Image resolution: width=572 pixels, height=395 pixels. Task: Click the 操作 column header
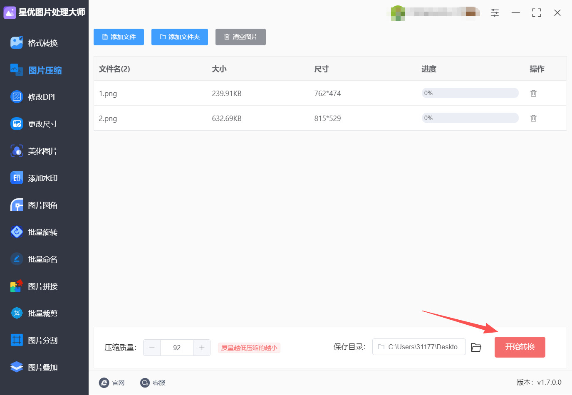click(537, 69)
